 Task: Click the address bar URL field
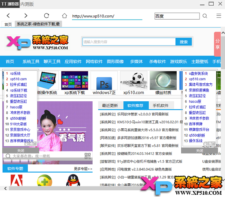(107, 16)
